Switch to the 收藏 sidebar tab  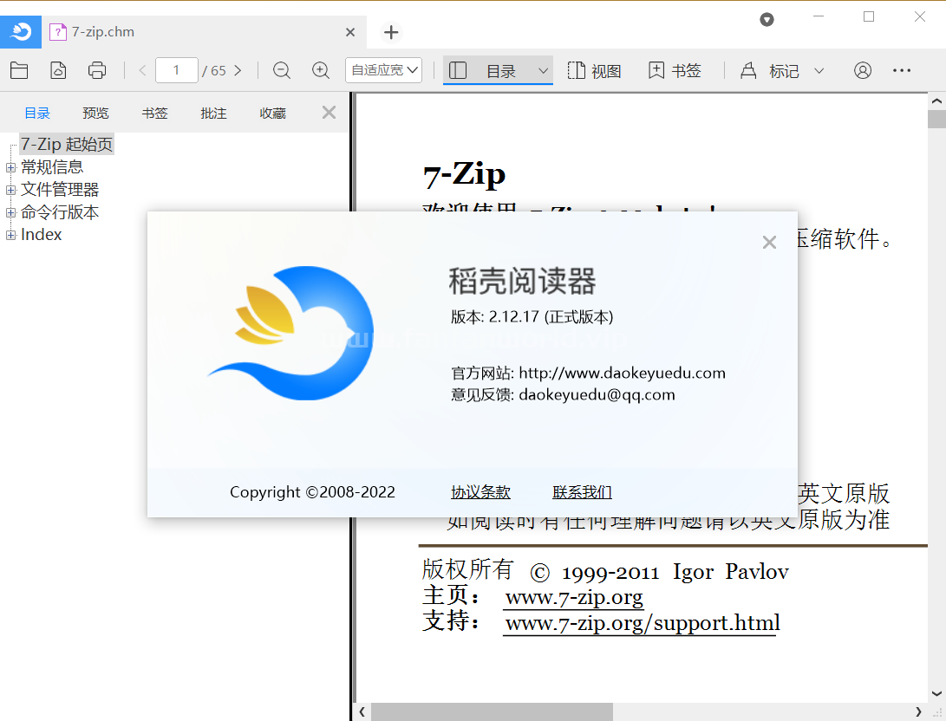click(x=272, y=113)
